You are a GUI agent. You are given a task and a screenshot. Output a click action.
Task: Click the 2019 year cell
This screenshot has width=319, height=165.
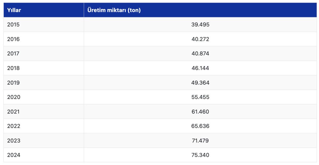click(x=14, y=83)
